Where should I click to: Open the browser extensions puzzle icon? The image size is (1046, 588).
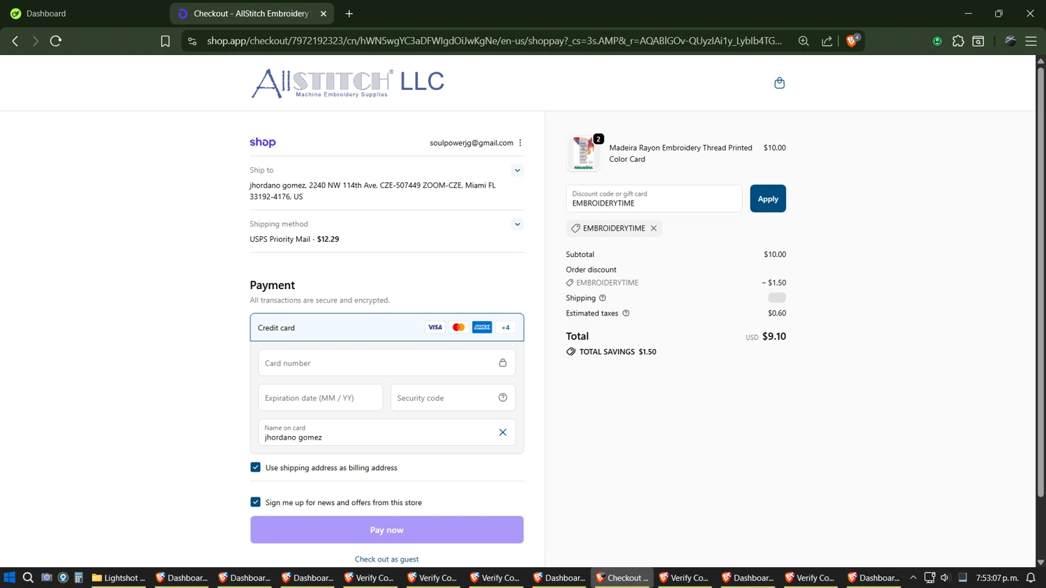coord(958,41)
